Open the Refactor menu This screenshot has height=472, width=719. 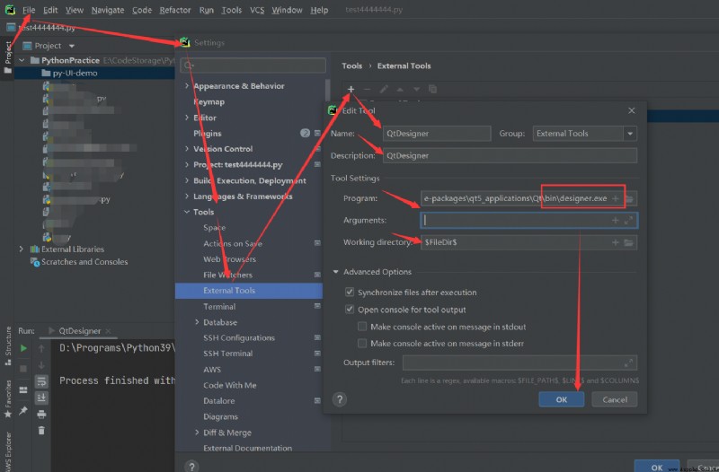174,10
